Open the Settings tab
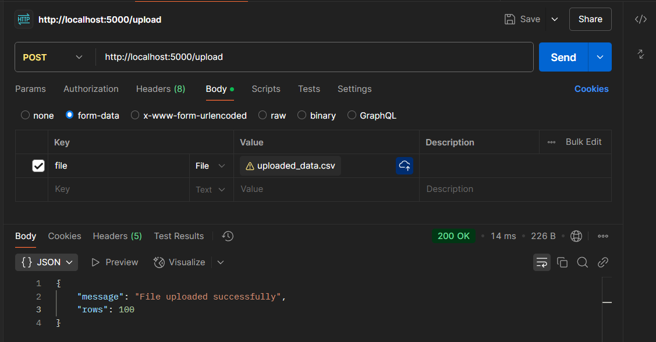 click(x=355, y=89)
